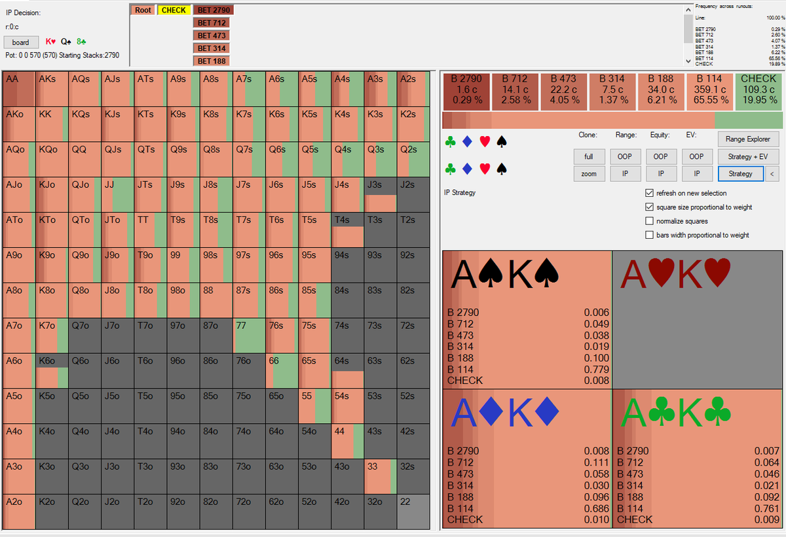Image resolution: width=786 pixels, height=537 pixels.
Task: Show IP EV
Action: 696,173
